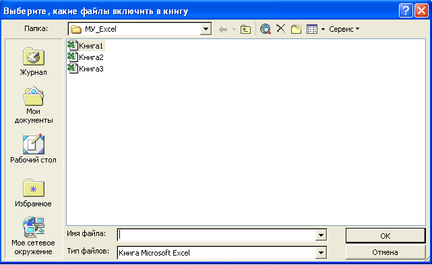Open Мое сетевое окружение

(33, 236)
